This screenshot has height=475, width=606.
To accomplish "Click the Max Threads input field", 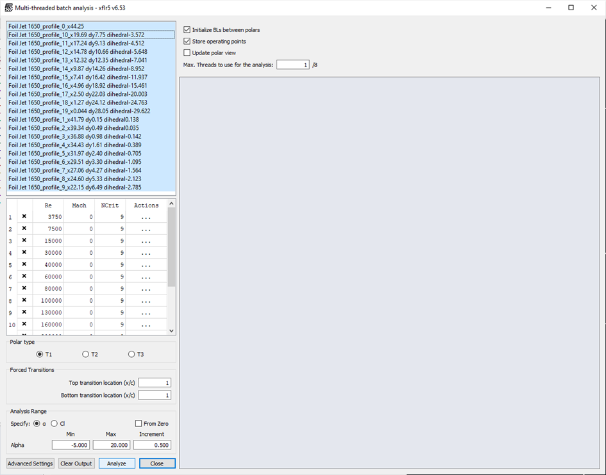I will click(x=292, y=65).
